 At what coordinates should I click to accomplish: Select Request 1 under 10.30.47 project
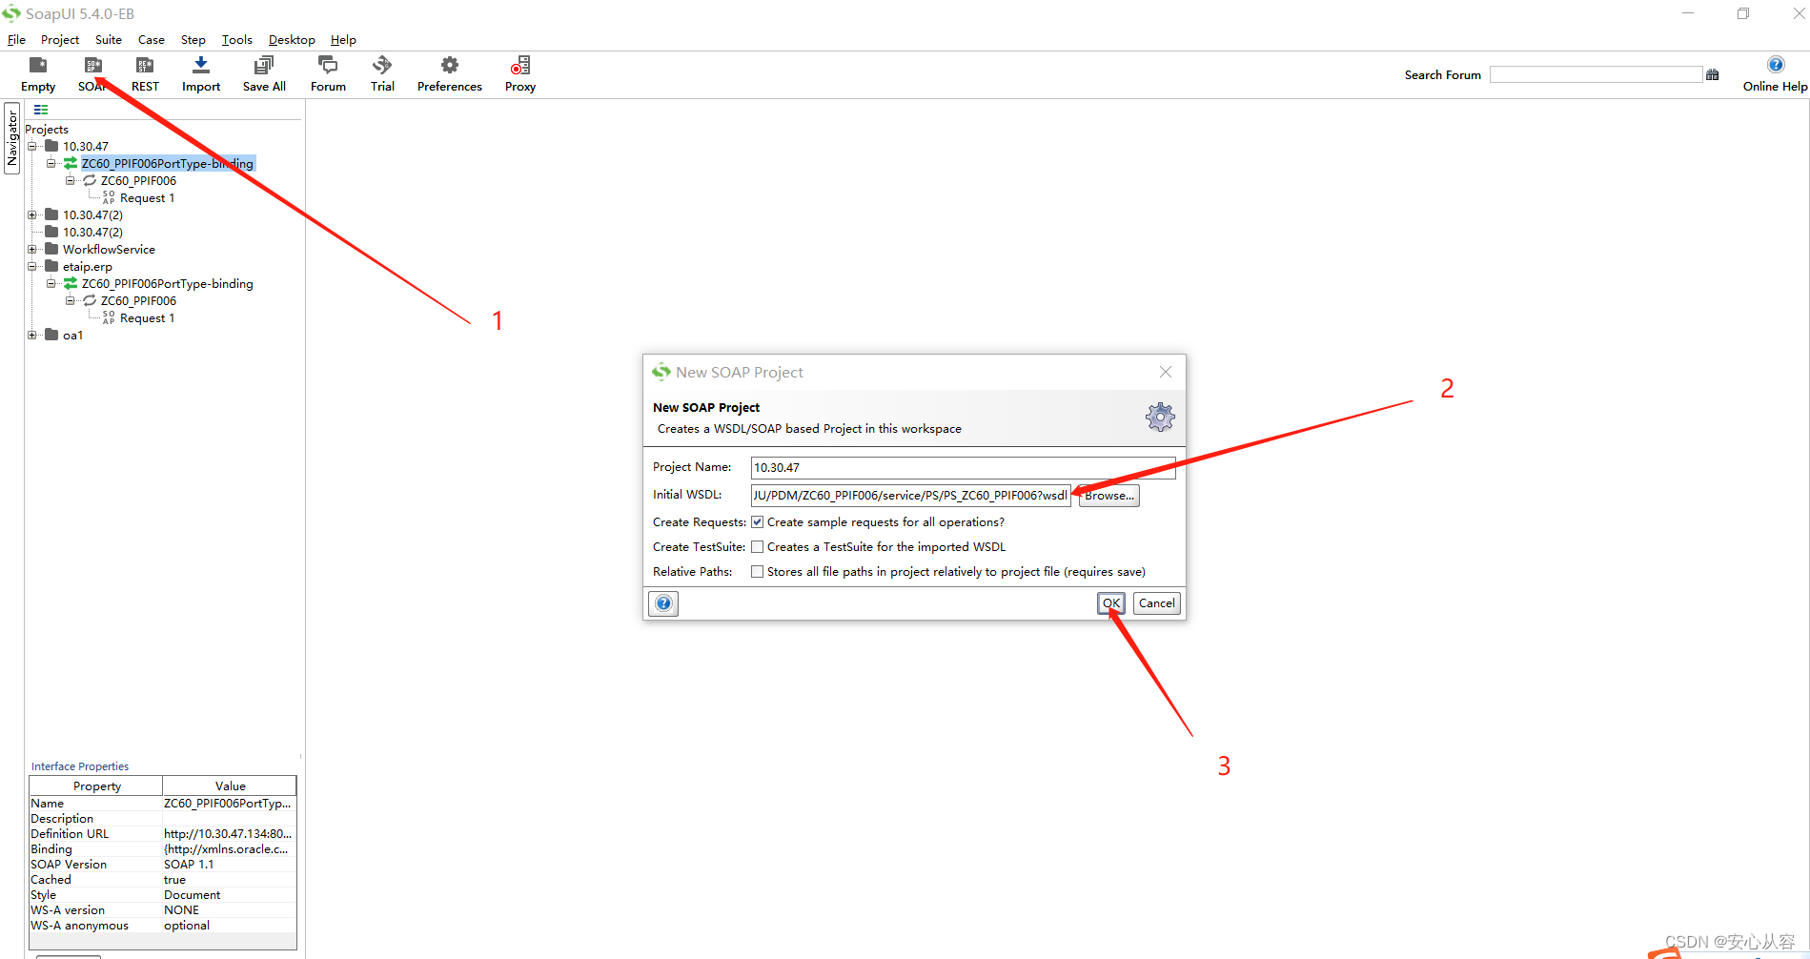coord(147,198)
